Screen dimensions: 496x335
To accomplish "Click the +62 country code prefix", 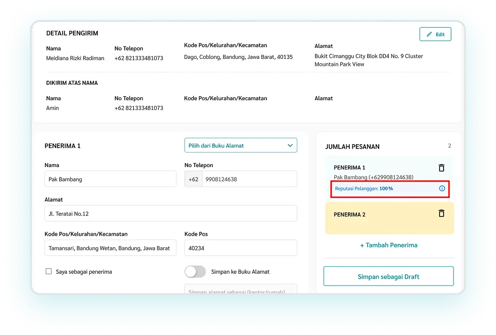I will 193,179.
